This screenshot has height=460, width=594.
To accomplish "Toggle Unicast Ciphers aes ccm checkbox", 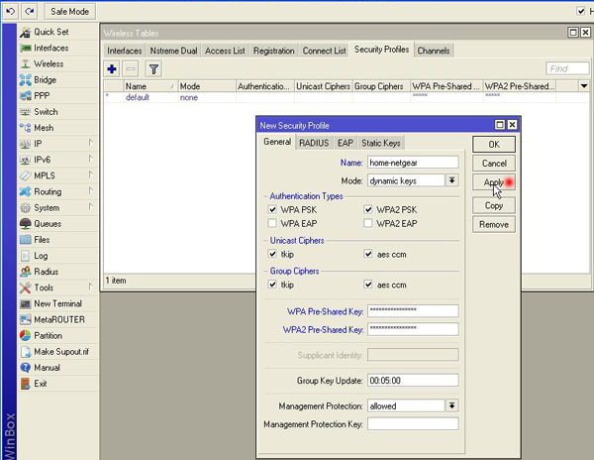I will point(368,254).
